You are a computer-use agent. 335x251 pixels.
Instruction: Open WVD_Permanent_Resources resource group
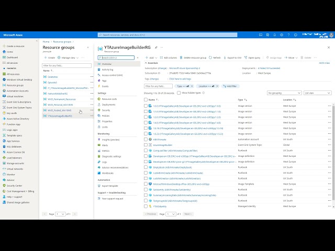pos(62,99)
